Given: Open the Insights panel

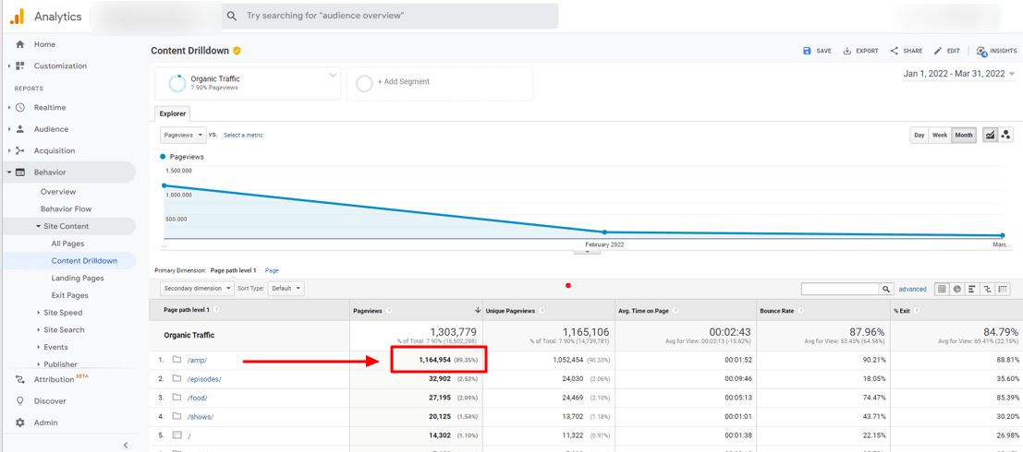Looking at the screenshot, I should (996, 51).
